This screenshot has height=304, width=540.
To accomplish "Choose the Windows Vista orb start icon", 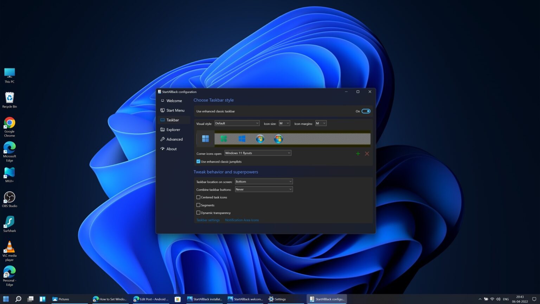I will [x=278, y=139].
